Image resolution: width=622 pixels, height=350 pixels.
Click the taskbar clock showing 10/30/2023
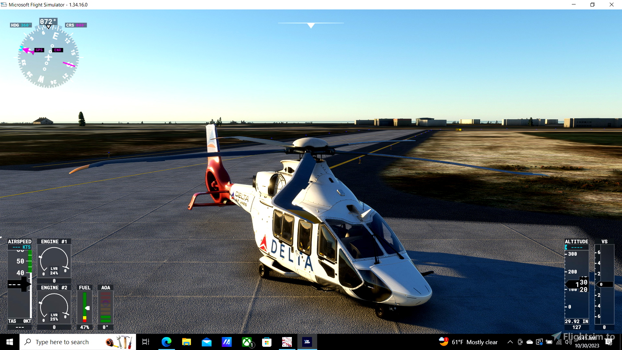coord(587,342)
